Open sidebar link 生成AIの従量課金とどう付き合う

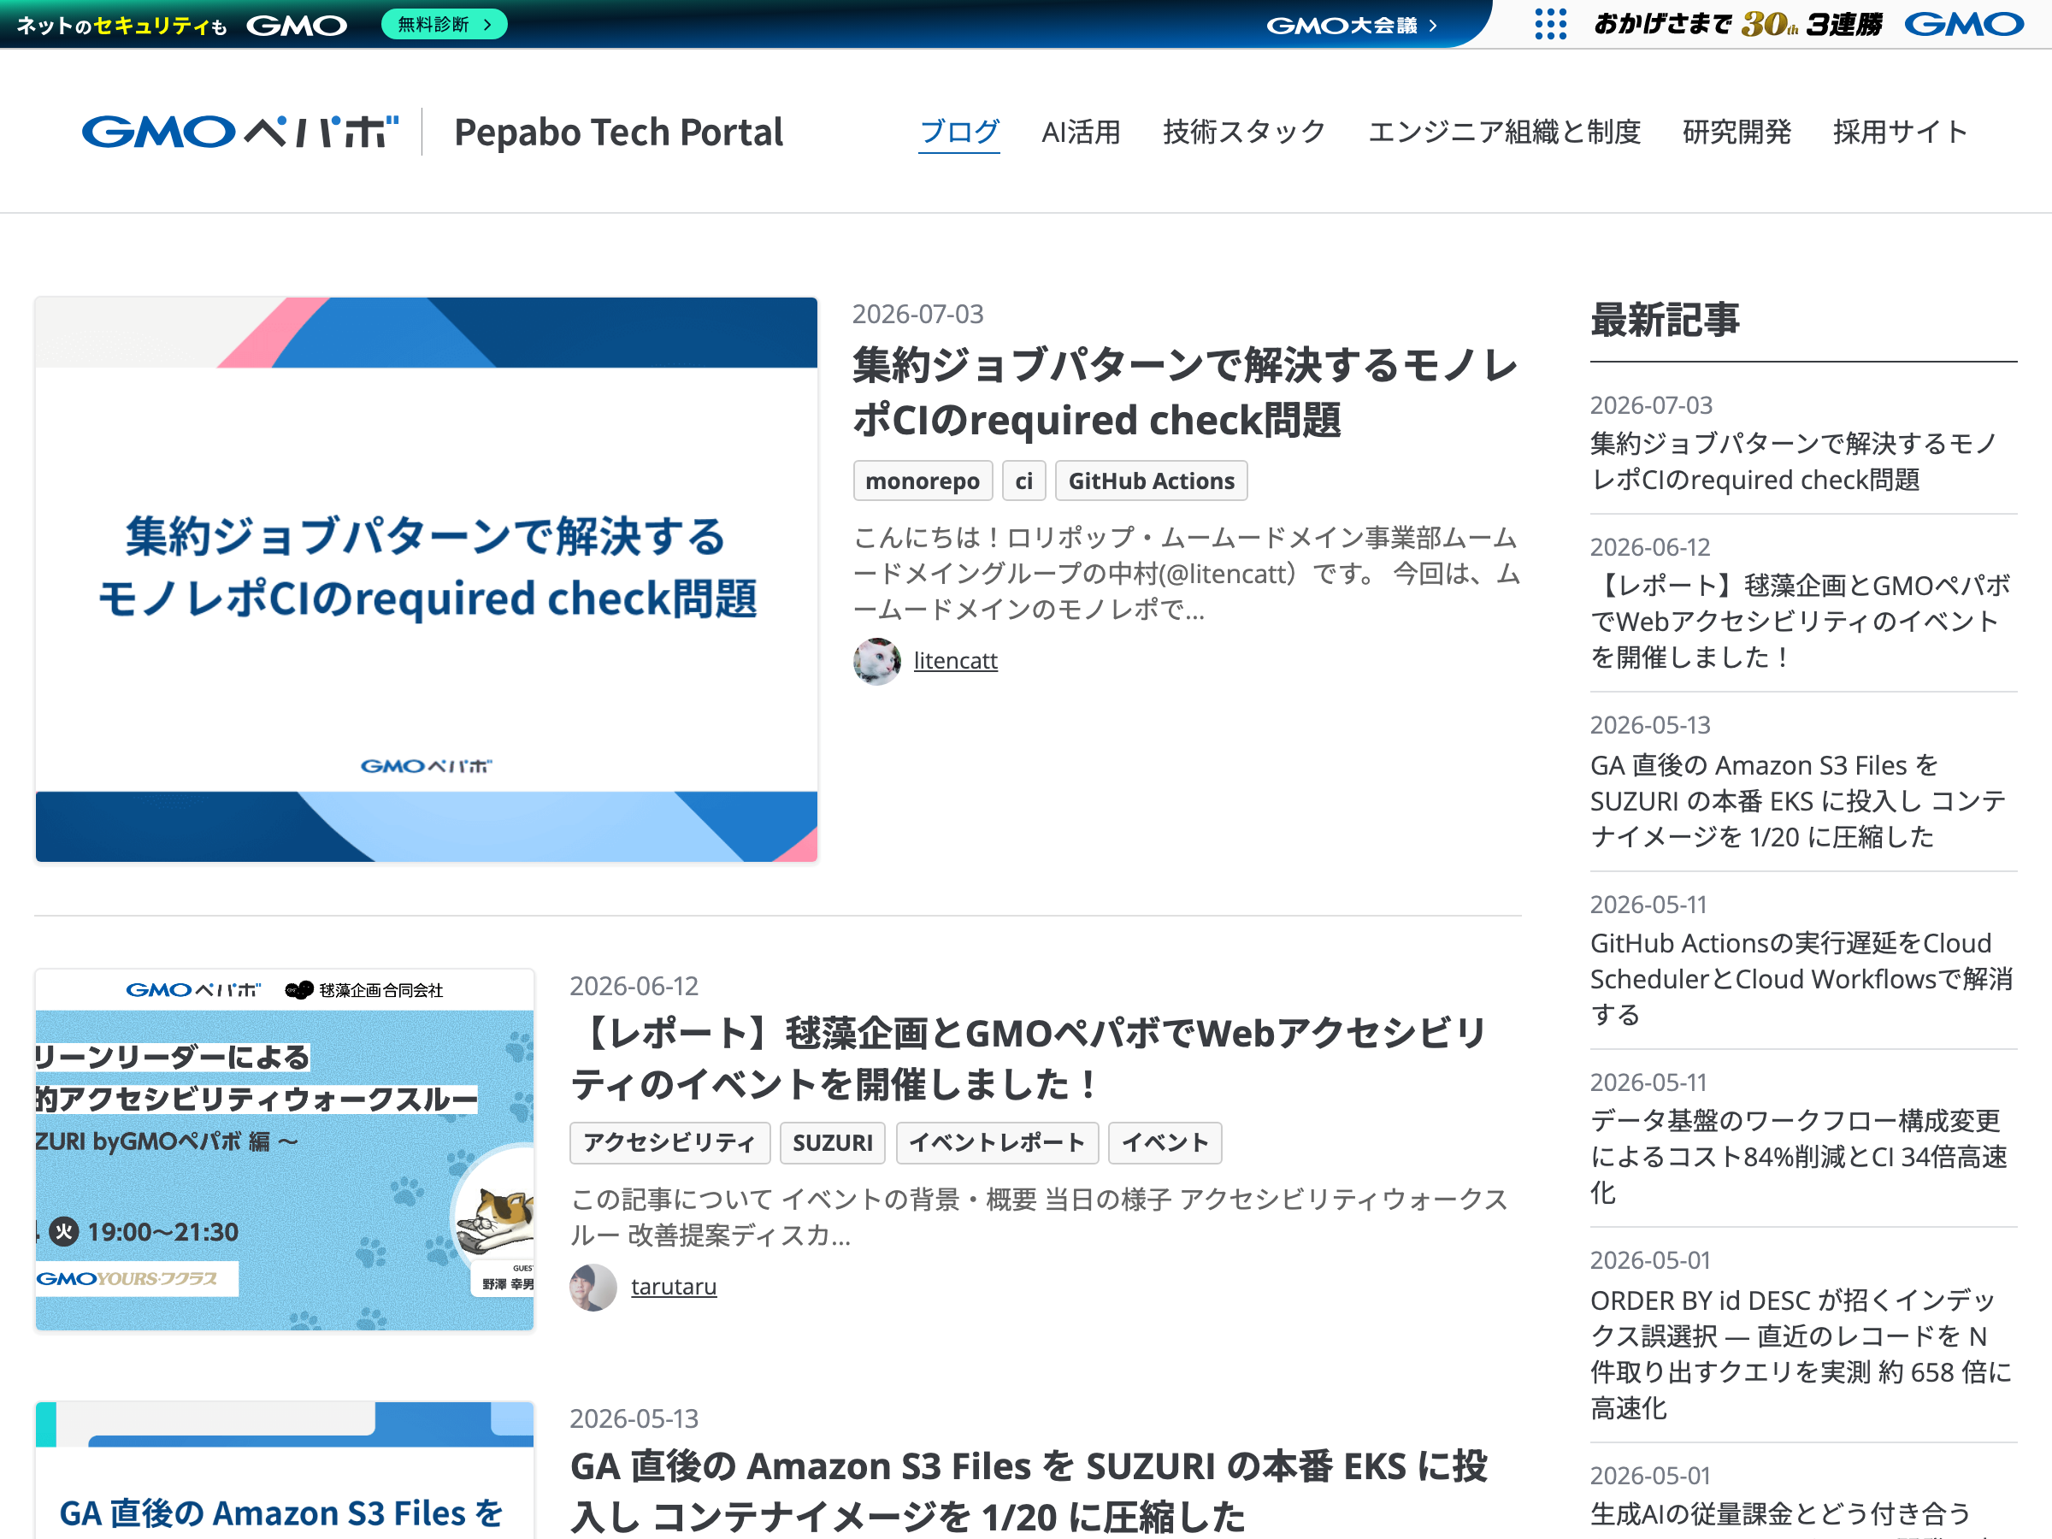point(1781,1514)
